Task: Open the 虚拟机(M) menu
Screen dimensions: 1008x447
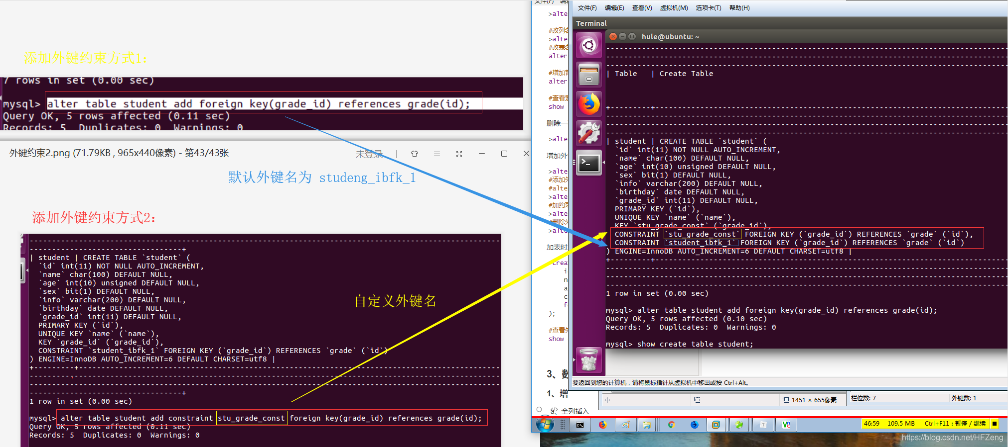Action: click(674, 8)
